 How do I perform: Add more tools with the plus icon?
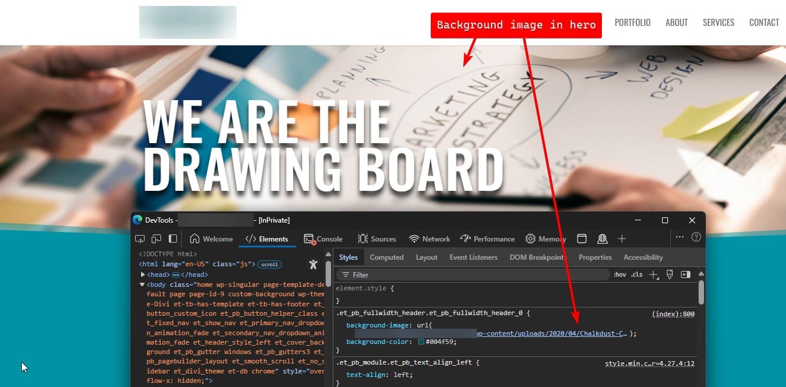click(x=621, y=239)
